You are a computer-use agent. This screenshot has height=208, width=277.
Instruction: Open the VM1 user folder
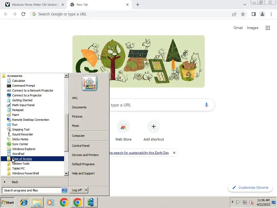pyautogui.click(x=75, y=98)
